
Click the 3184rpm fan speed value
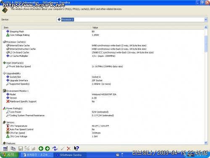(x=96, y=133)
